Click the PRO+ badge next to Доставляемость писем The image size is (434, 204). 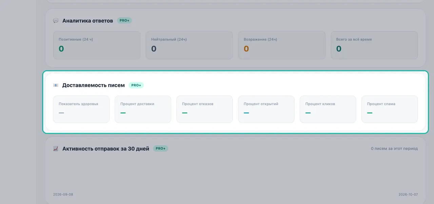[x=136, y=85]
